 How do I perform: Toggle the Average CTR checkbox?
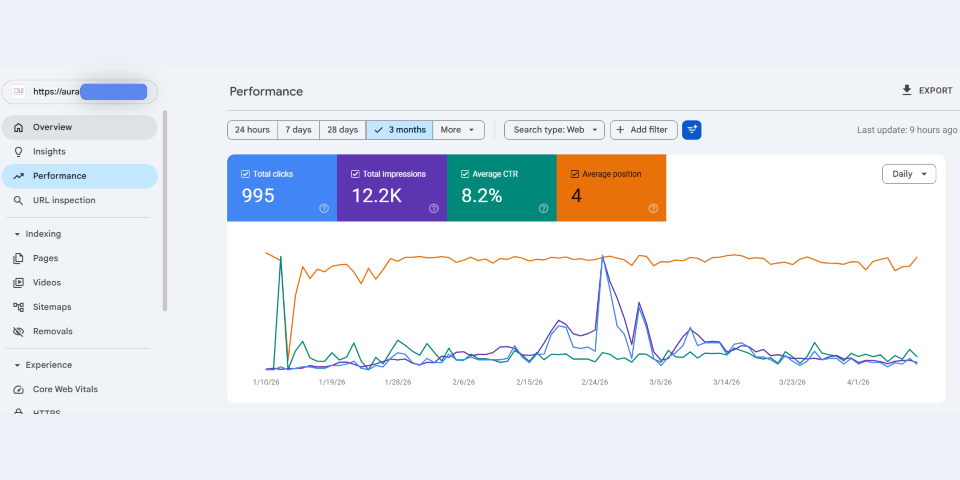465,174
